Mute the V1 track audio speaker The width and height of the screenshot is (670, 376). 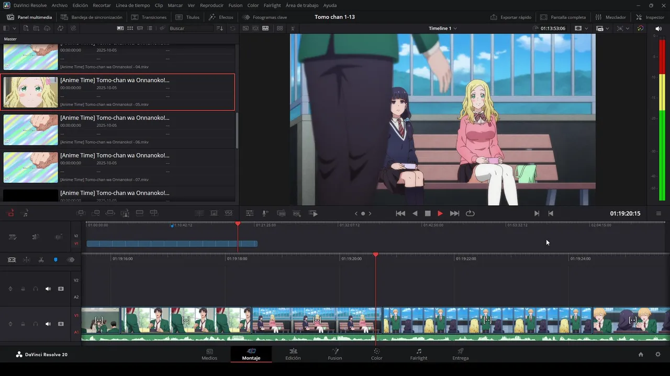coord(48,324)
